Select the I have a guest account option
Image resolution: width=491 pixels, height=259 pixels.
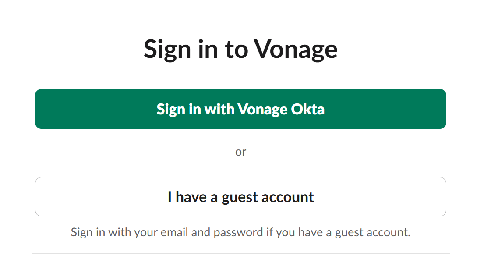[240, 197]
